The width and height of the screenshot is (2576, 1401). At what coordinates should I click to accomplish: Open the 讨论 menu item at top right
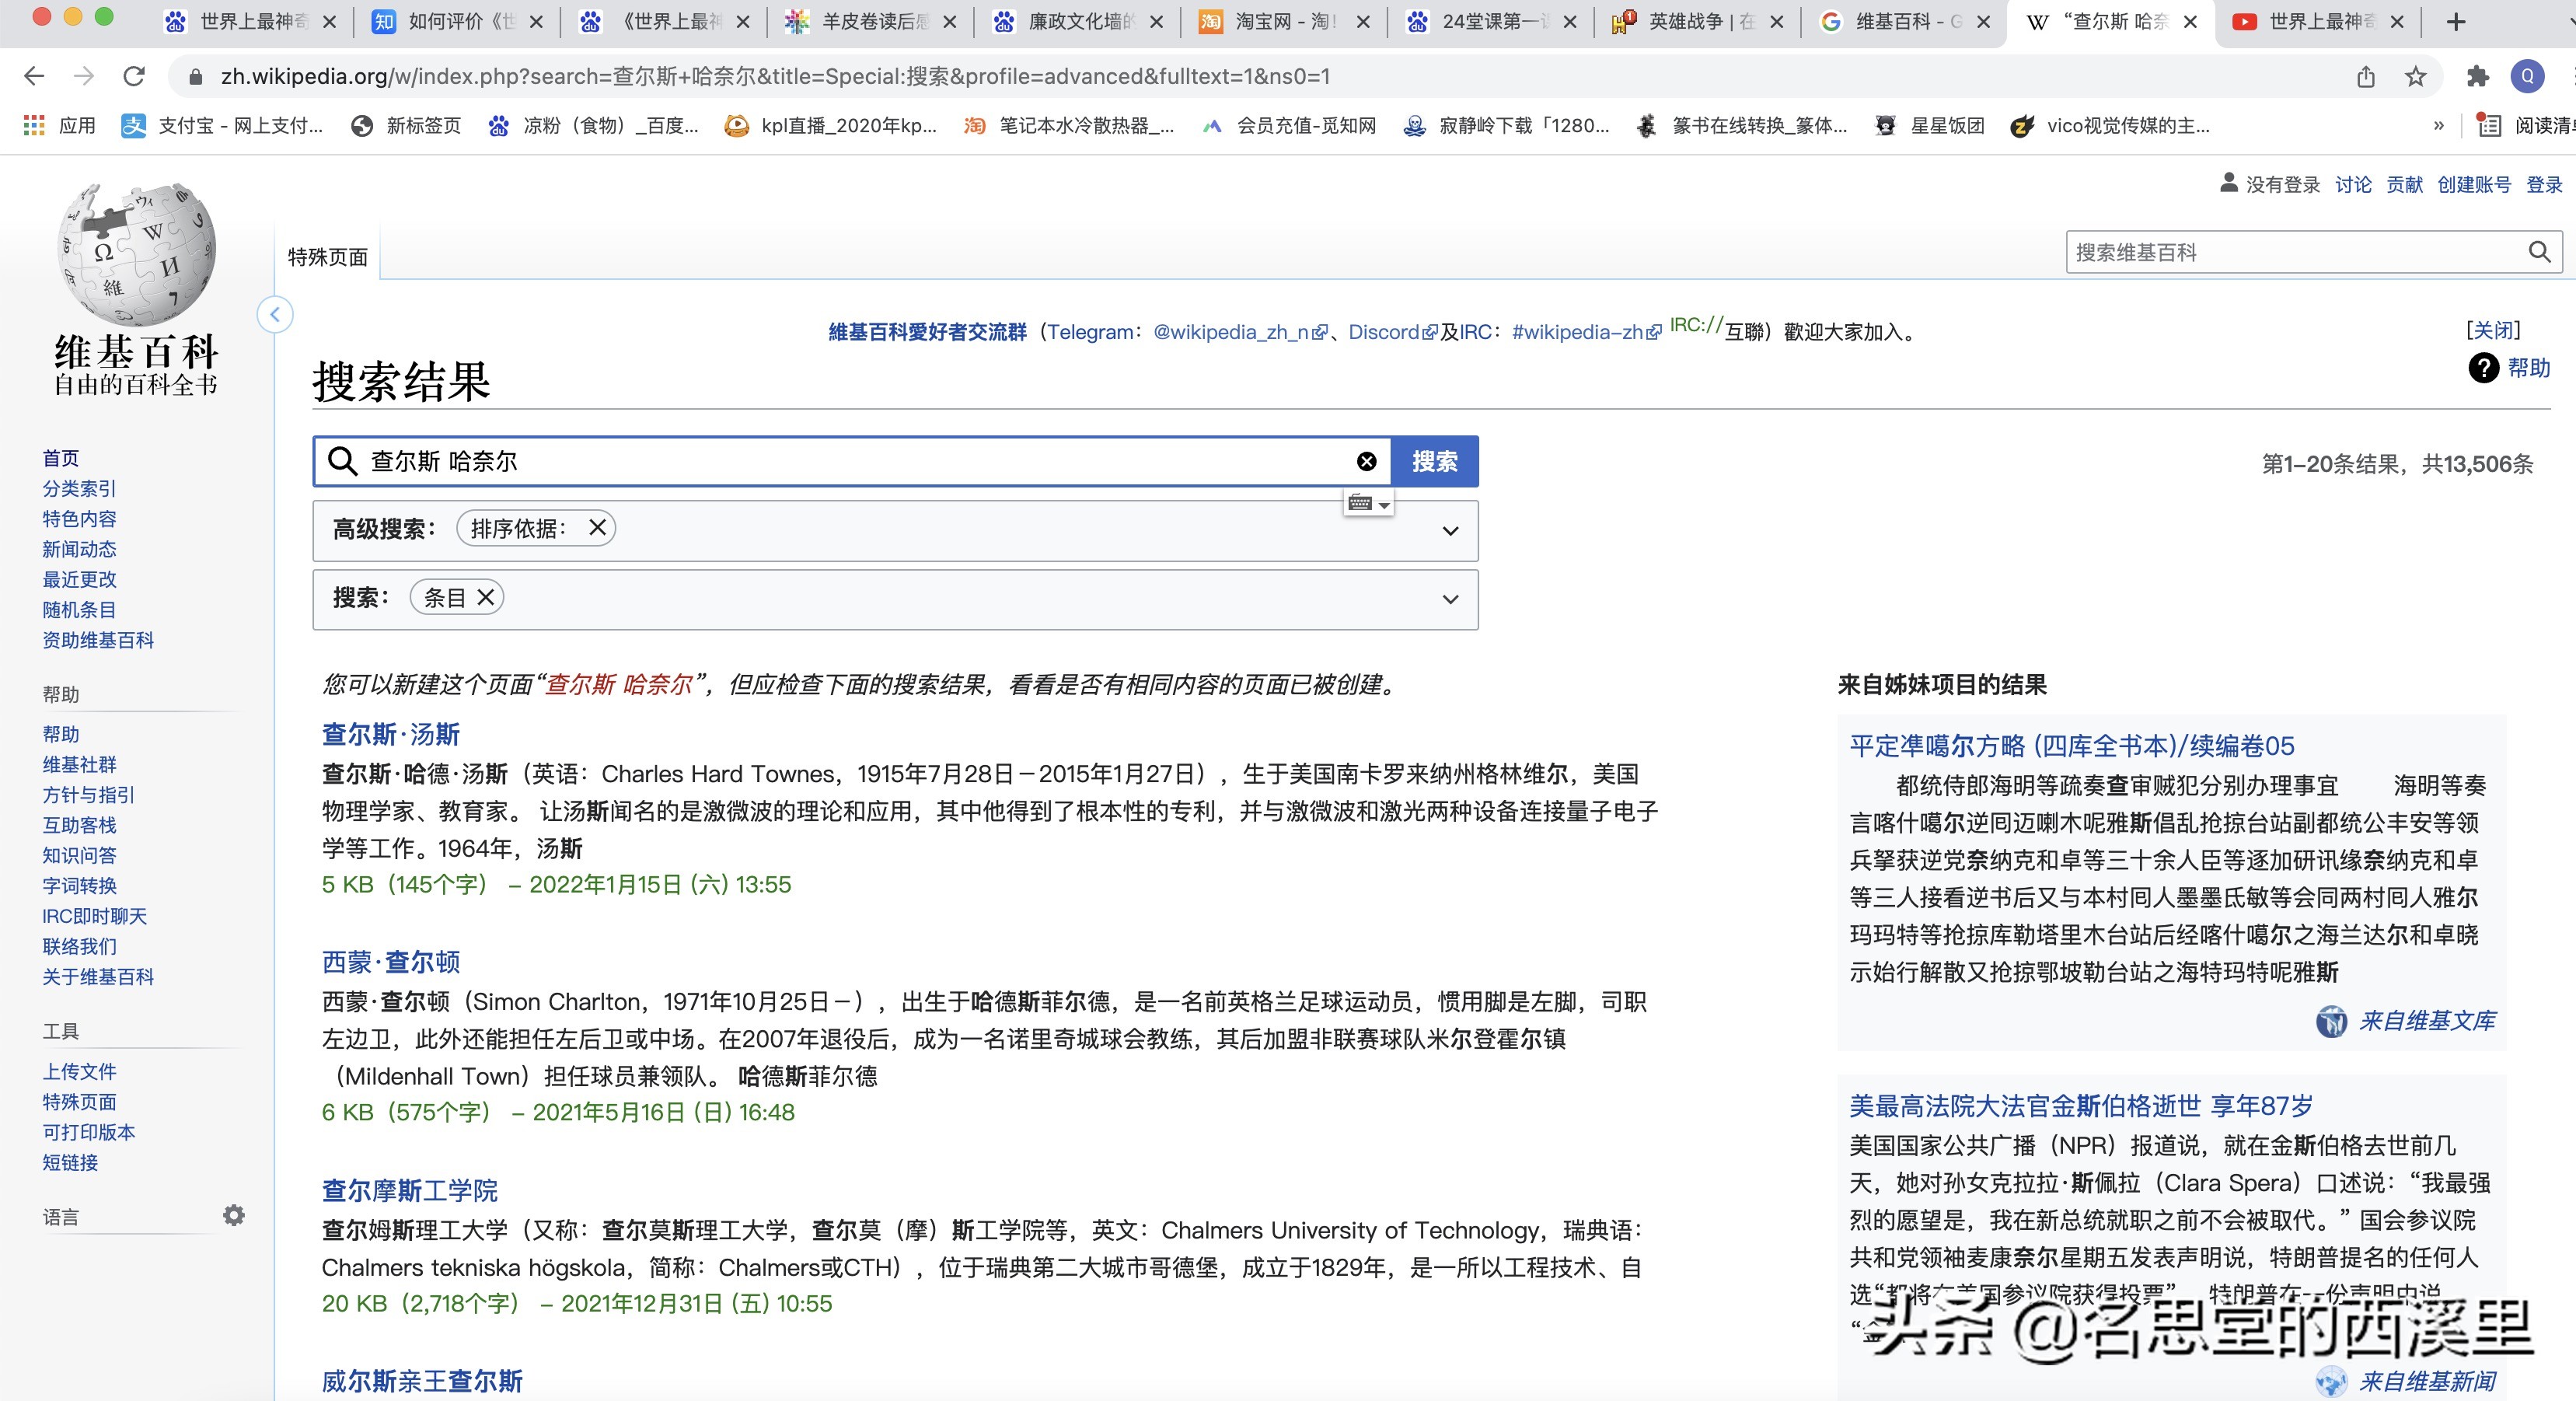tap(2352, 184)
